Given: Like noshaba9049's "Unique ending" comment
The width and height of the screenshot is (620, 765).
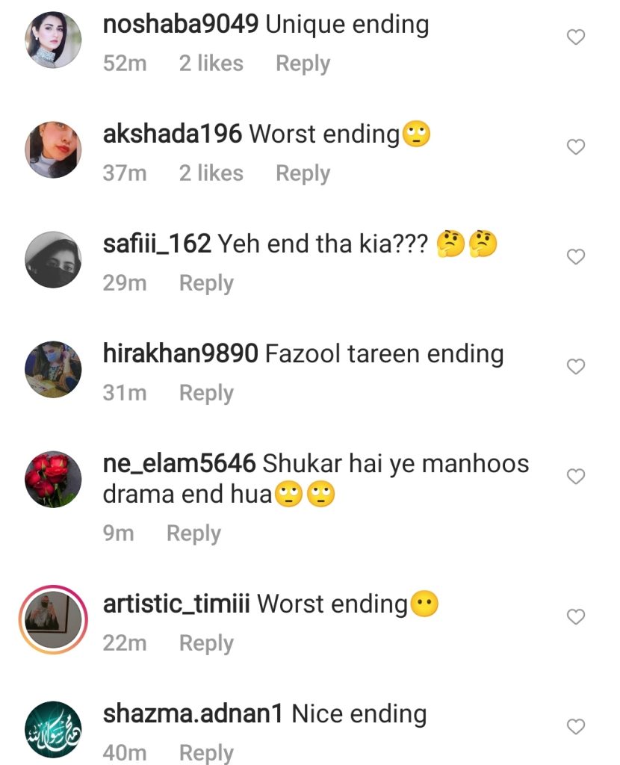Looking at the screenshot, I should (x=576, y=37).
